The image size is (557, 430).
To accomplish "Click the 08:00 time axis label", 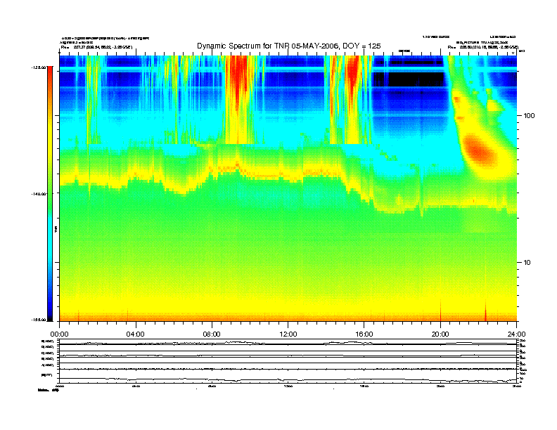I will click(x=212, y=334).
